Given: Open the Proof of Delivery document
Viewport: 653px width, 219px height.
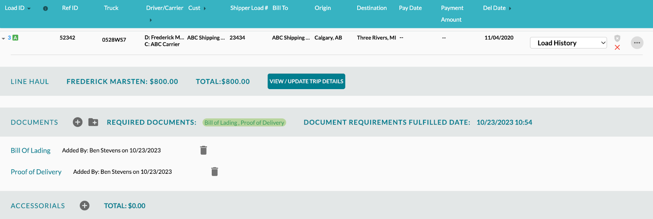Looking at the screenshot, I should click(36, 172).
